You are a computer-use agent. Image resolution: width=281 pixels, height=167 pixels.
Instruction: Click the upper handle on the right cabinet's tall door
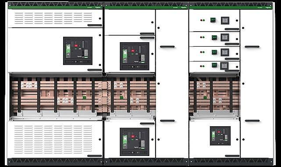click(x=252, y=47)
